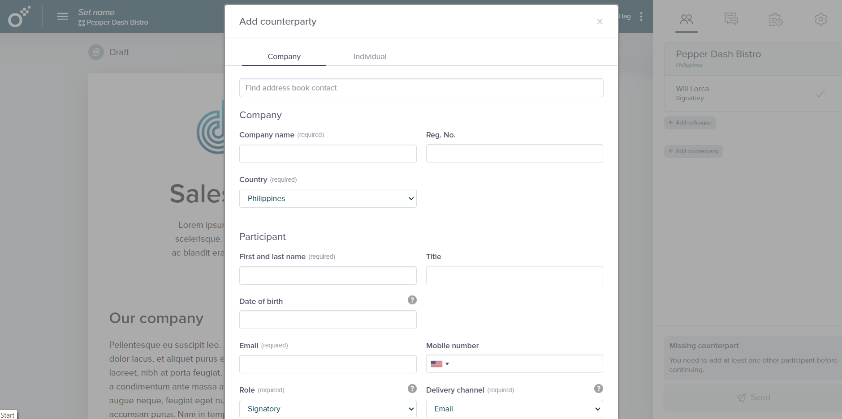Image resolution: width=842 pixels, height=419 pixels.
Task: Open the comments chat icon
Action: point(731,19)
